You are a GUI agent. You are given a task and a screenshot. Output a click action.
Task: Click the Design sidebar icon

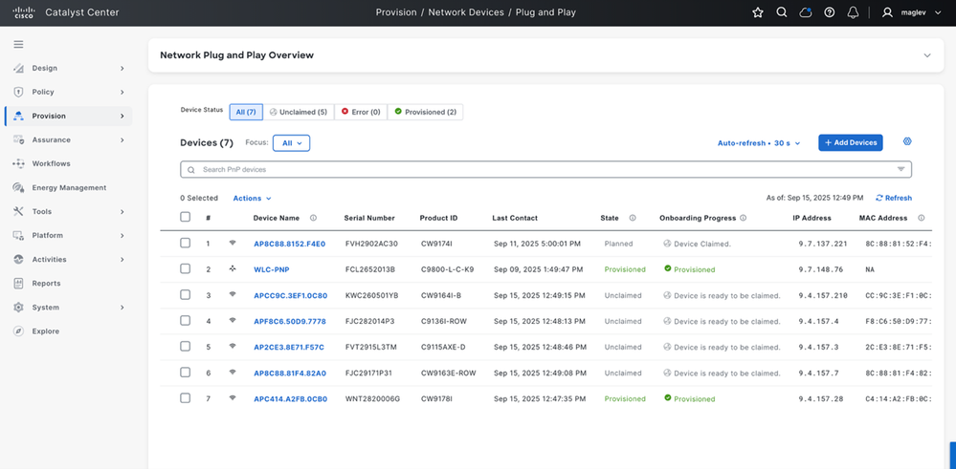click(18, 68)
